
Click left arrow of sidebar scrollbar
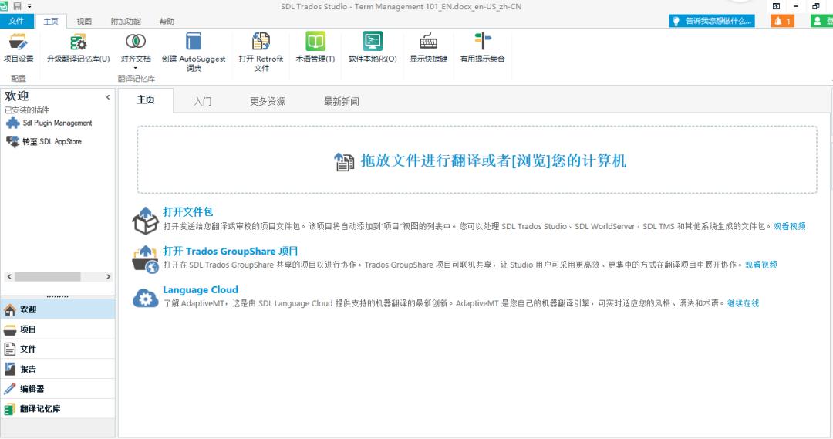pos(9,277)
